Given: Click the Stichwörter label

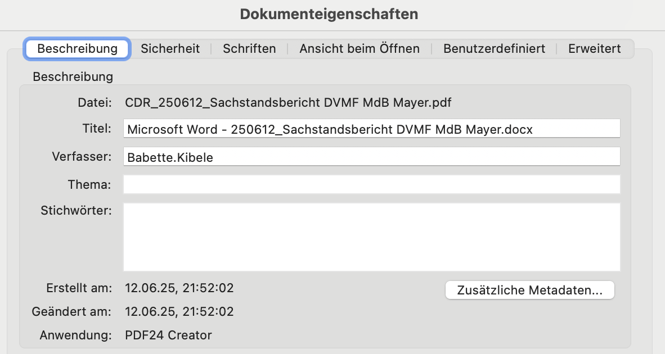Looking at the screenshot, I should click(x=76, y=211).
